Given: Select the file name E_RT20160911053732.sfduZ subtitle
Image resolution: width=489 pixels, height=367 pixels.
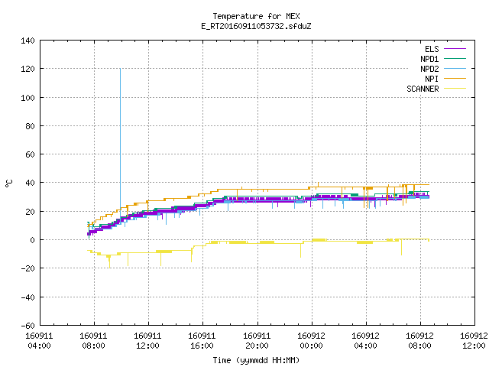Looking at the screenshot, I should coord(256,26).
